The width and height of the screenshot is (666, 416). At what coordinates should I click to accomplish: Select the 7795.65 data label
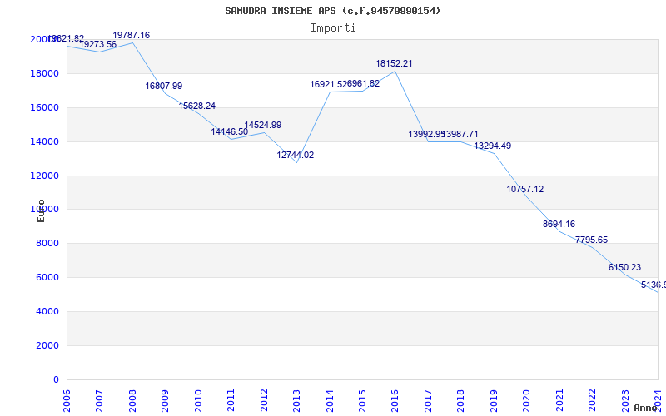click(x=591, y=240)
